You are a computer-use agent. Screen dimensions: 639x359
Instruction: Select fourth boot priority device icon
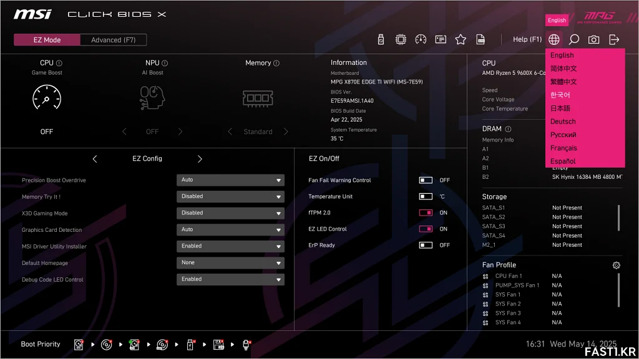[x=162, y=345]
